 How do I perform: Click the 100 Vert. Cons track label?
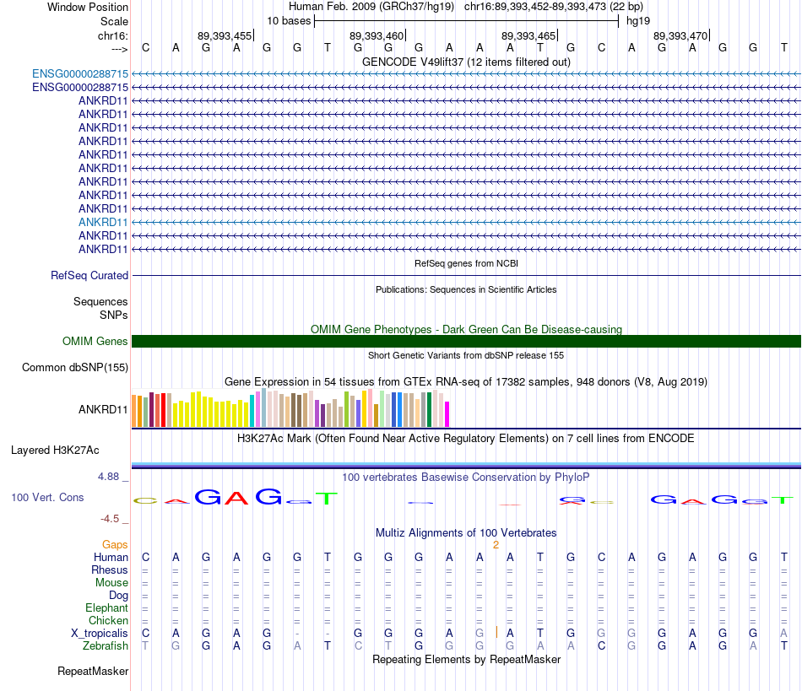[x=47, y=497]
